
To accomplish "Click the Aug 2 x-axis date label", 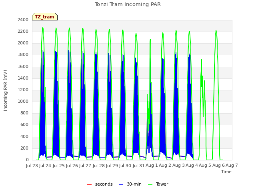I will tap(165, 166).
